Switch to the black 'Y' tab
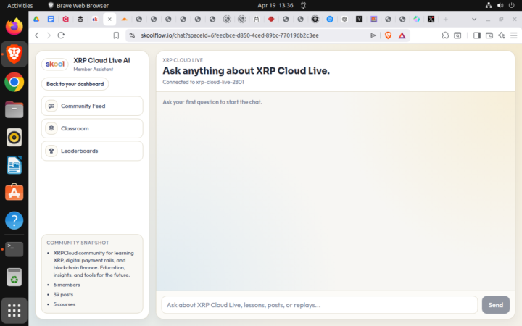Viewport: 522px width, 326px height. 359,20
